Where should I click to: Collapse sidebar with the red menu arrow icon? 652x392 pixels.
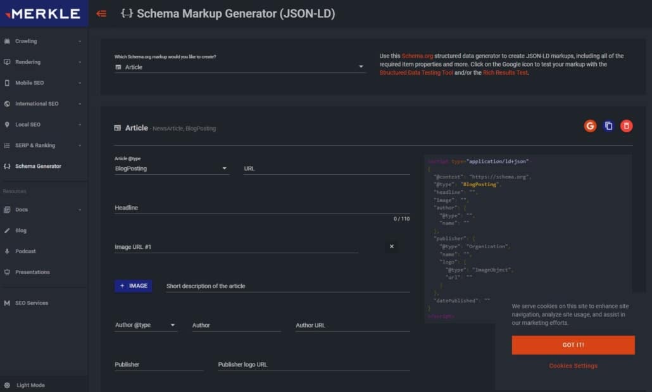(x=101, y=14)
